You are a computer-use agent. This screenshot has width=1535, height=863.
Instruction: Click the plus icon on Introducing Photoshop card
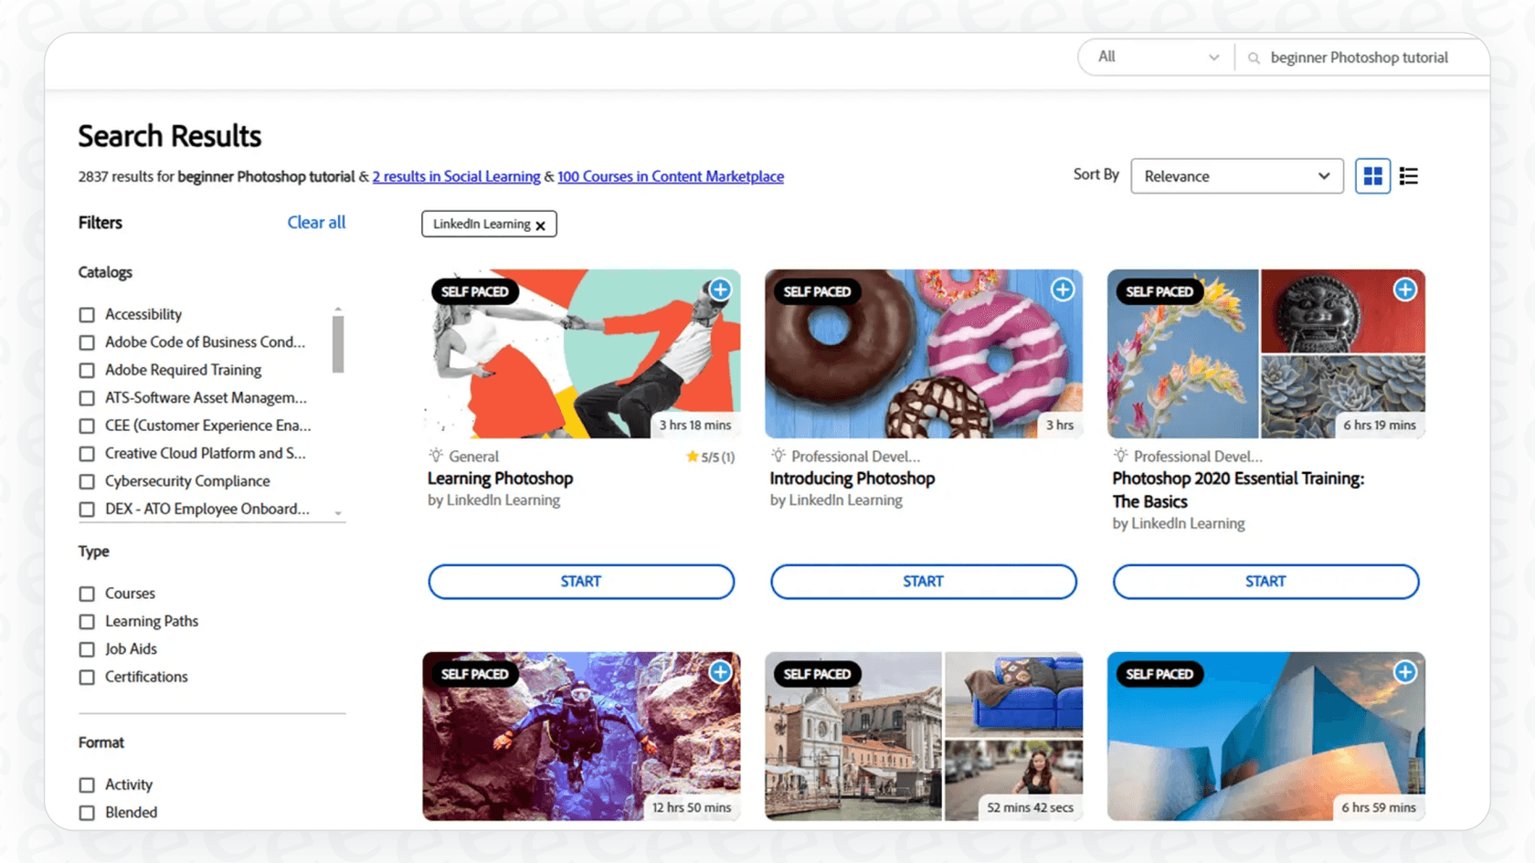(1062, 289)
